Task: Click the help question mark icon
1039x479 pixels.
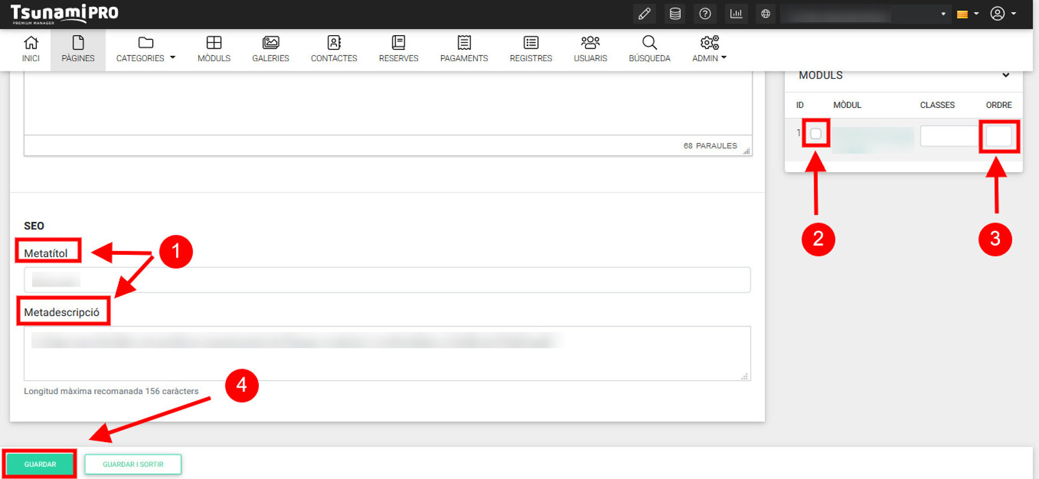Action: click(705, 14)
